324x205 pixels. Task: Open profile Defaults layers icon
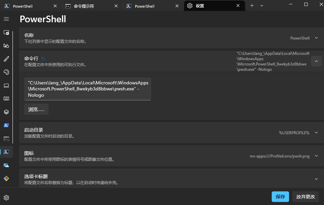[6, 112]
